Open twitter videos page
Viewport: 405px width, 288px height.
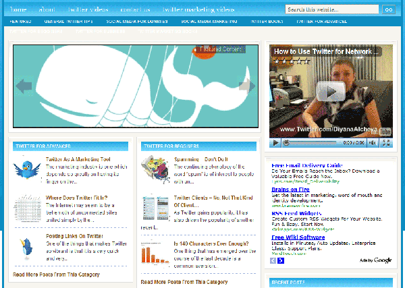(88, 9)
